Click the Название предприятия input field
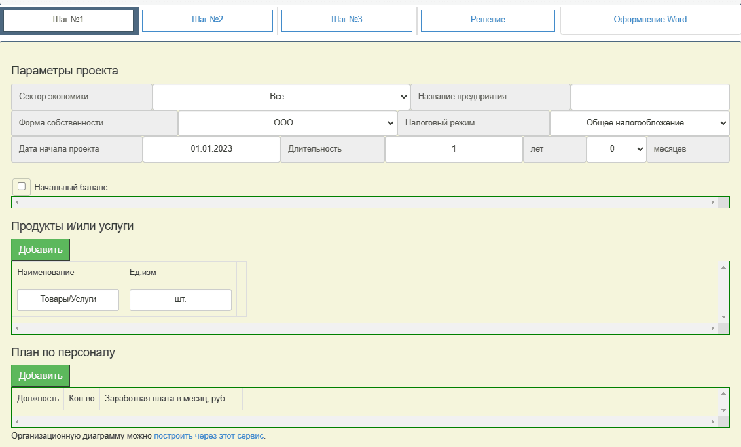This screenshot has width=741, height=447. pyautogui.click(x=649, y=97)
